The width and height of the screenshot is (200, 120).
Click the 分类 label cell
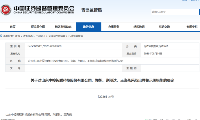pyautogui.click(x=132, y=46)
